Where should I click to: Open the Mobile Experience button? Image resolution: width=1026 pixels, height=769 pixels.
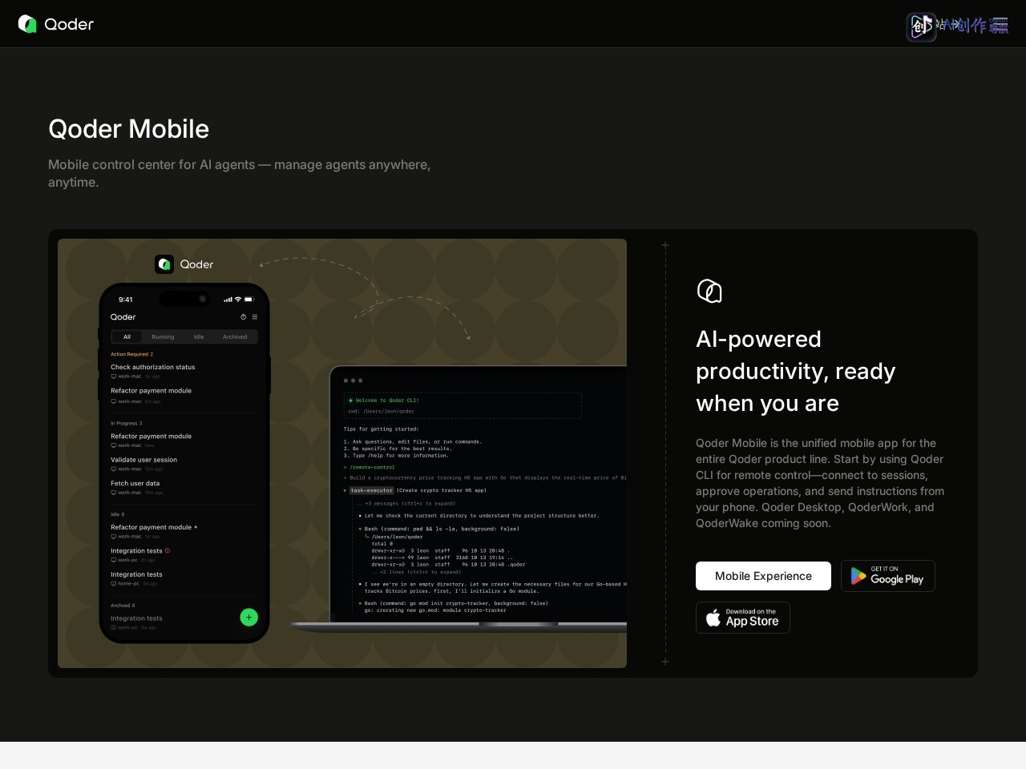(x=763, y=576)
